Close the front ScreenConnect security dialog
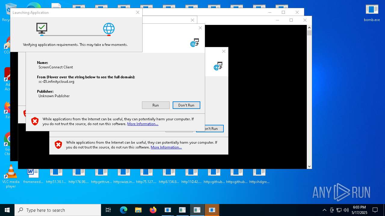Image resolution: width=385 pixels, height=216 pixels. (x=200, y=28)
